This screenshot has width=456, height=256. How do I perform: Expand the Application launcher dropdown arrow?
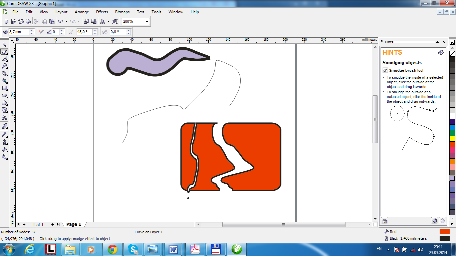coord(108,21)
